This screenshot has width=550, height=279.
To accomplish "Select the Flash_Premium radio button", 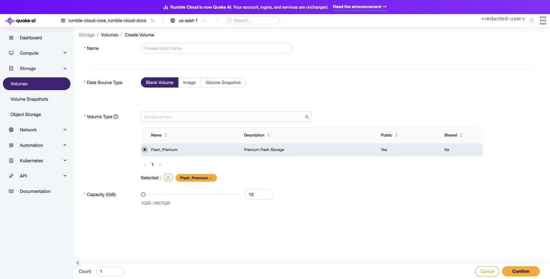I will pyautogui.click(x=145, y=150).
